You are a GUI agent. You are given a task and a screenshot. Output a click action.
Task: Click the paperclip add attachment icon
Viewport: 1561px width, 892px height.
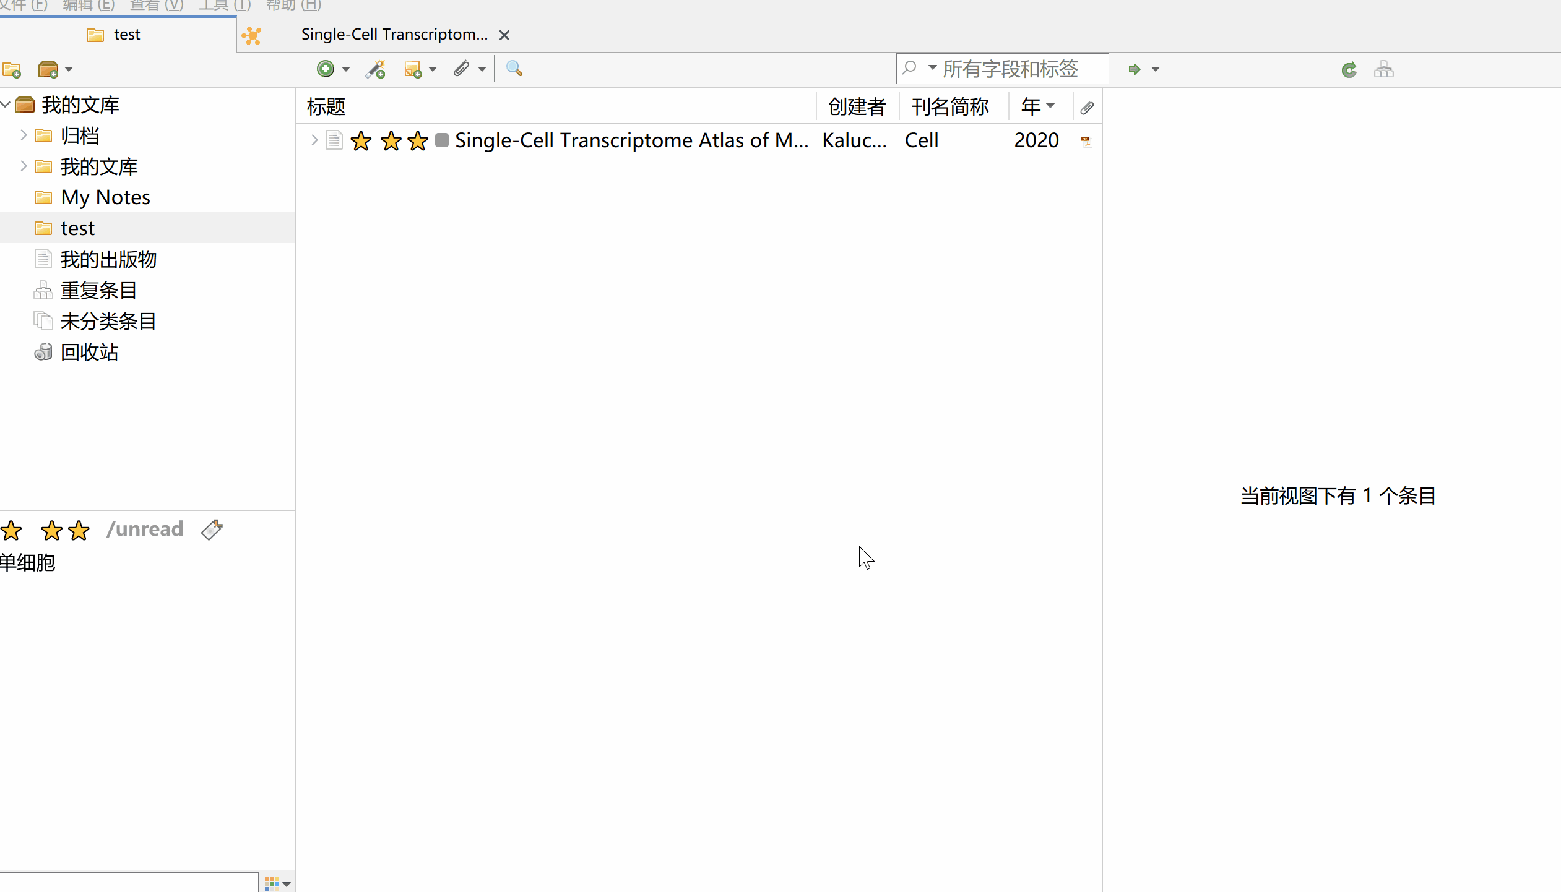[x=461, y=69]
